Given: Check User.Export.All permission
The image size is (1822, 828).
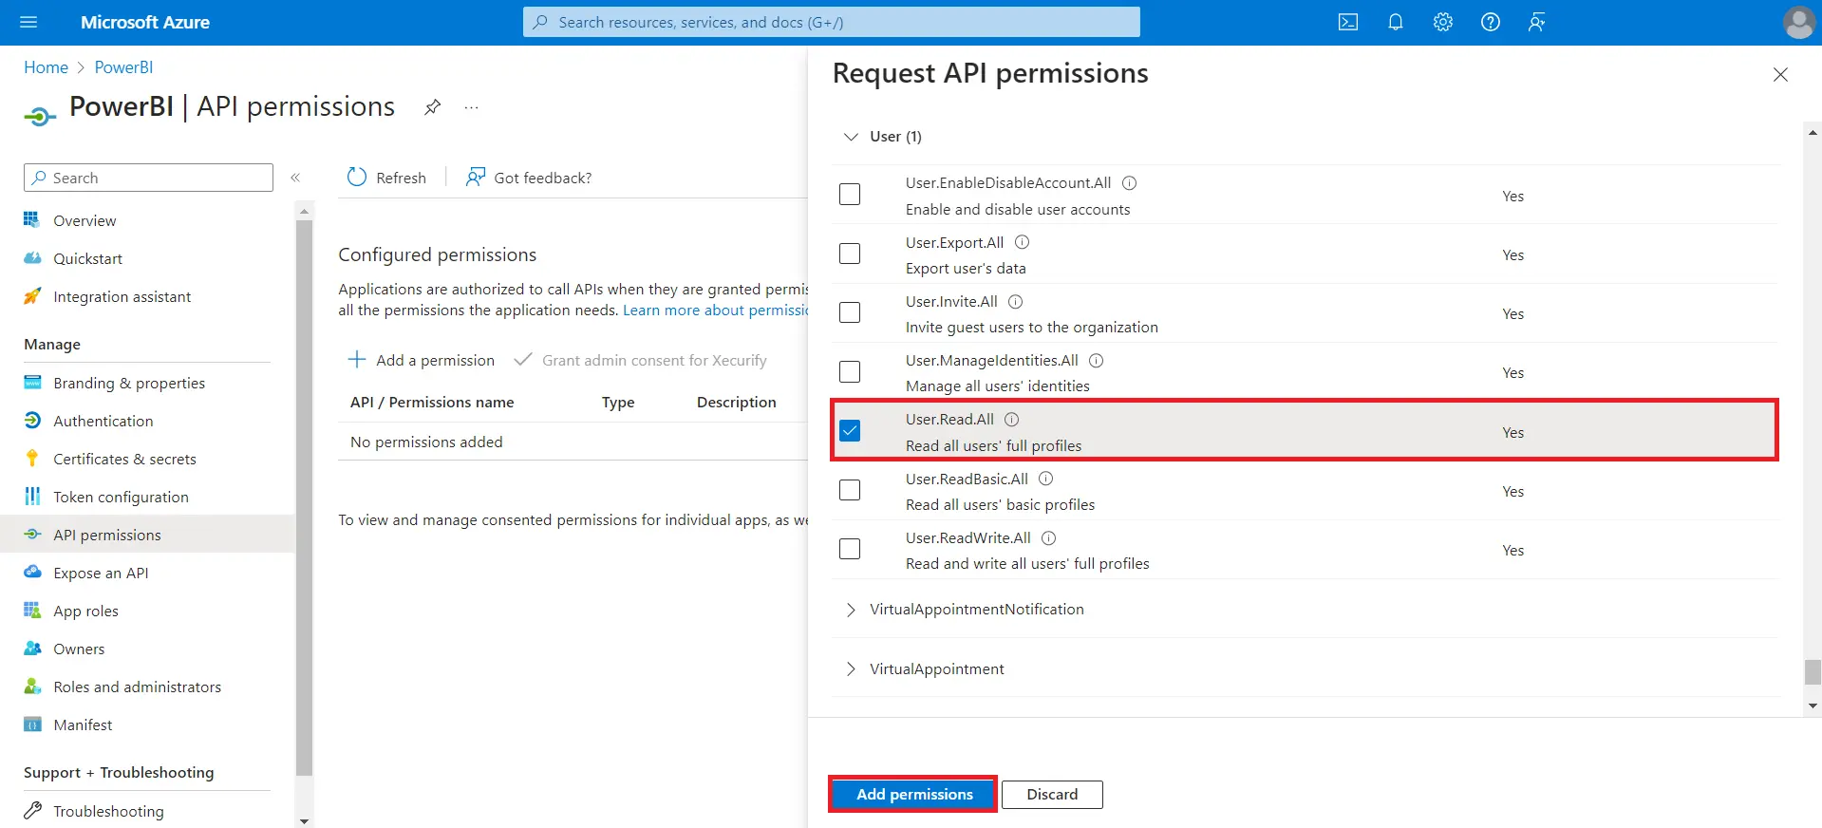Looking at the screenshot, I should click(x=850, y=254).
